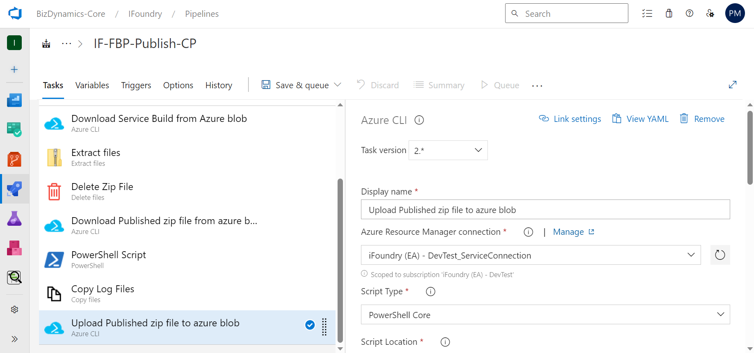The height and width of the screenshot is (353, 754).
Task: Open the IFoundry project tile
Action: tap(14, 43)
